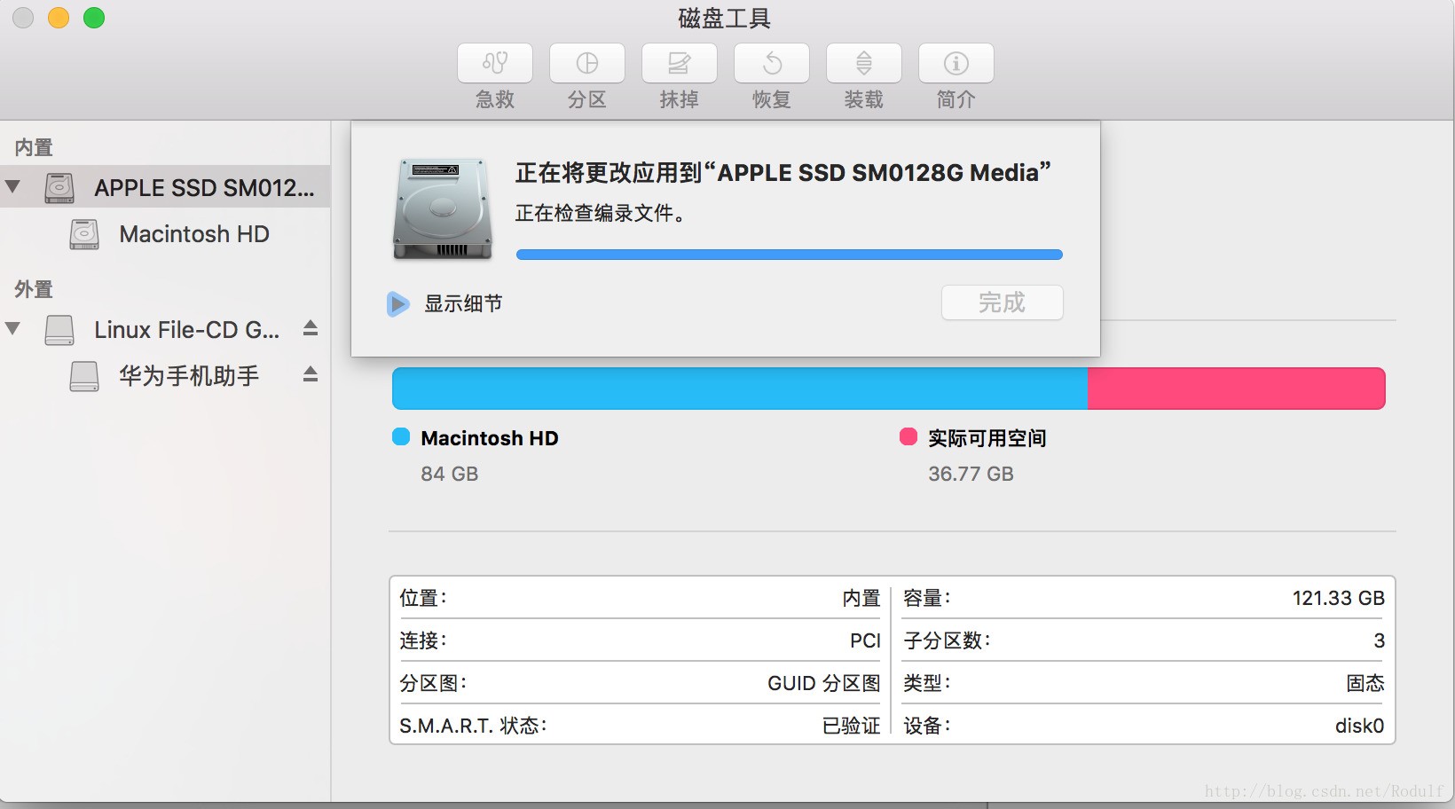Select the Erase (抹掉) toolbar icon
Image resolution: width=1455 pixels, height=809 pixels.
(x=680, y=63)
